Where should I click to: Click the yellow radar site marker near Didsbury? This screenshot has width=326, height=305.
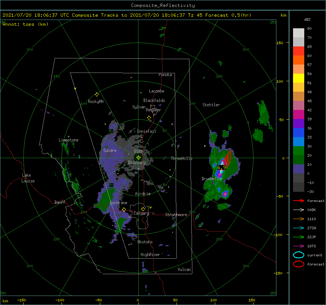pos(138,158)
